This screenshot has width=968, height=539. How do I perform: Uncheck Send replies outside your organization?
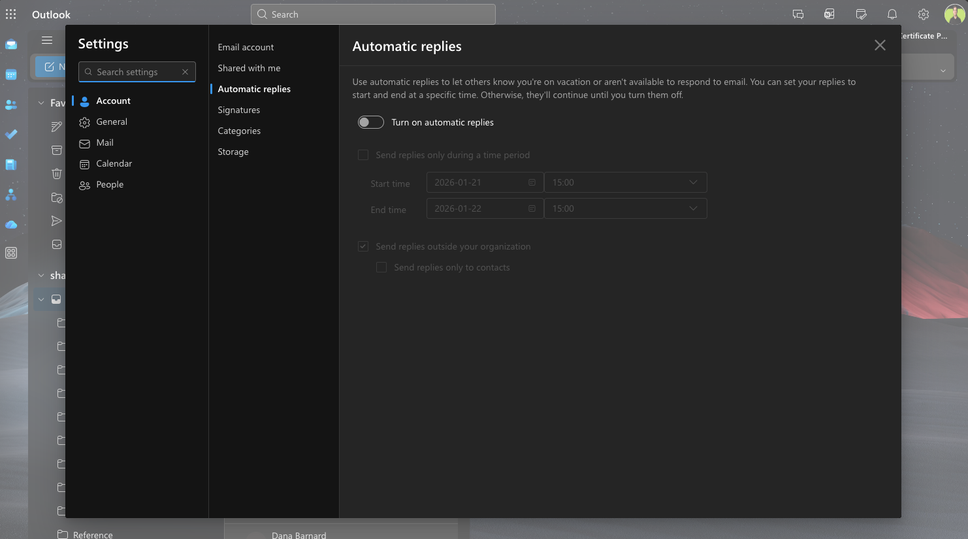tap(363, 246)
